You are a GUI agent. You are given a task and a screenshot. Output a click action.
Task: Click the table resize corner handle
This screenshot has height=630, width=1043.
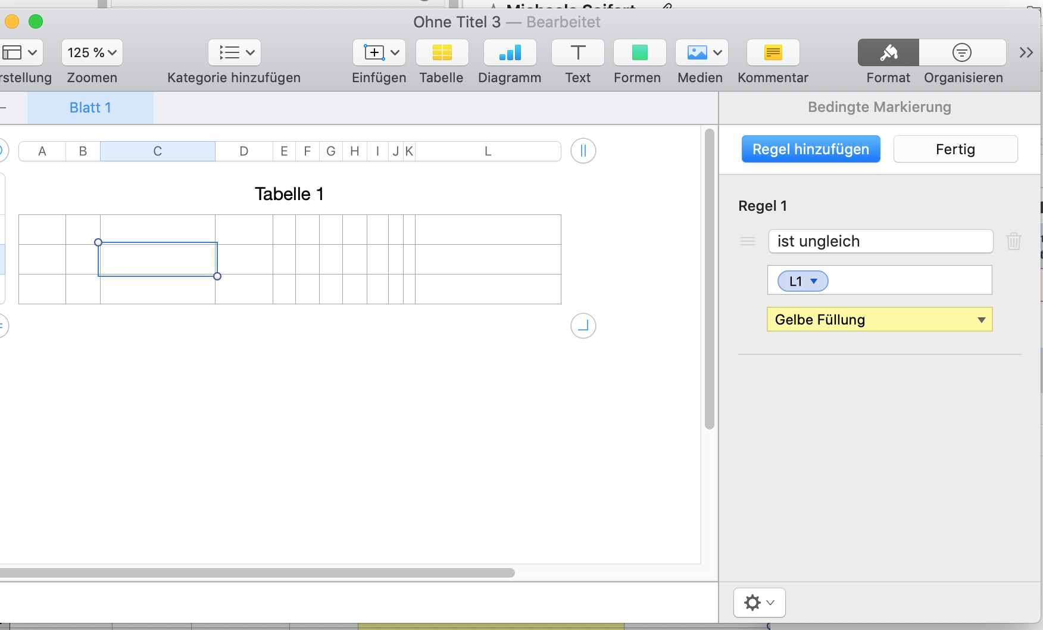tap(583, 326)
